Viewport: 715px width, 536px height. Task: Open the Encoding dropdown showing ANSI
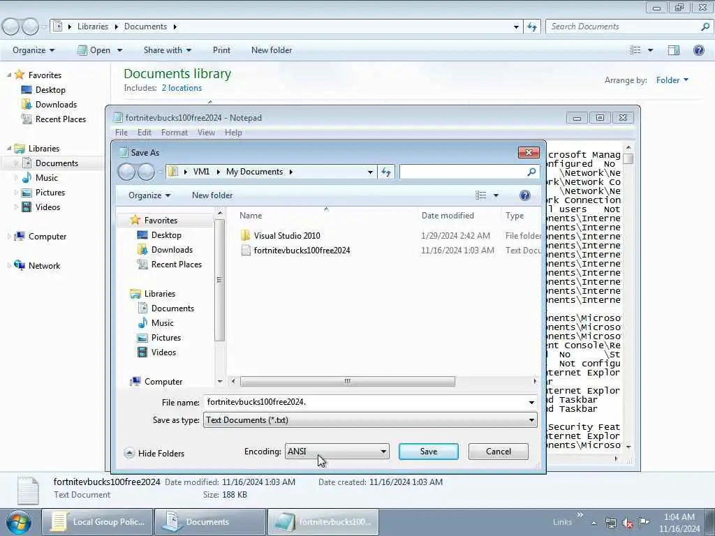337,452
